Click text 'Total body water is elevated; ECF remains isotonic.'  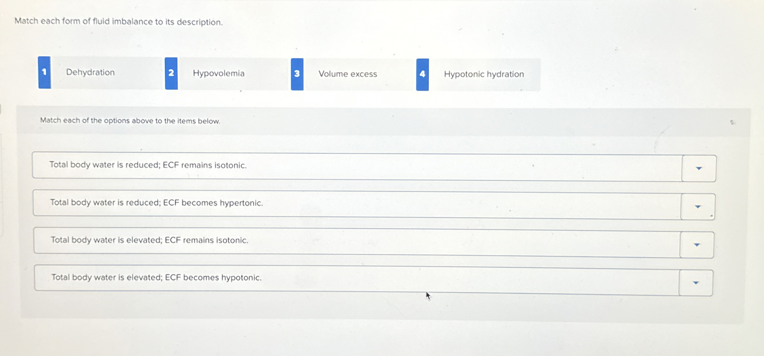click(x=150, y=240)
